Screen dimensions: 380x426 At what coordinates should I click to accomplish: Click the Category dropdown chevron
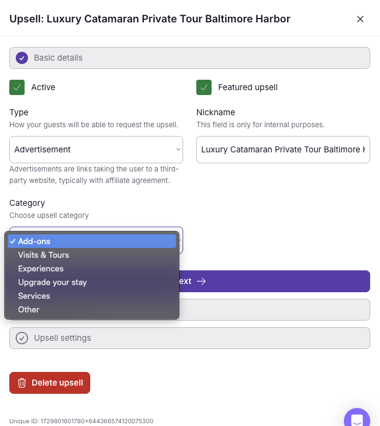coord(180,240)
